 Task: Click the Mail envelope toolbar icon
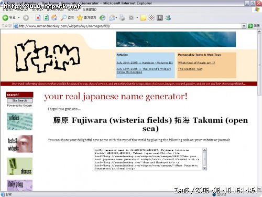tap(112, 18)
